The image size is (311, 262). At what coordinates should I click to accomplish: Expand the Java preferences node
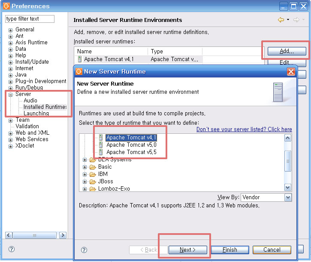(11, 75)
